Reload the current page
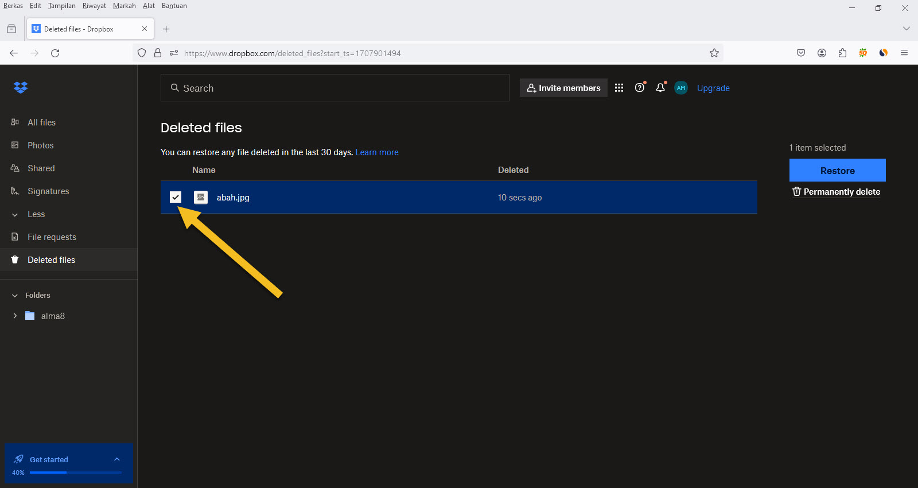The image size is (918, 488). click(55, 53)
